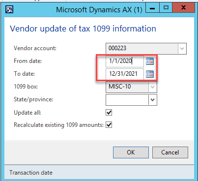Click into the To date field
This screenshot has height=181, width=198.
[125, 74]
